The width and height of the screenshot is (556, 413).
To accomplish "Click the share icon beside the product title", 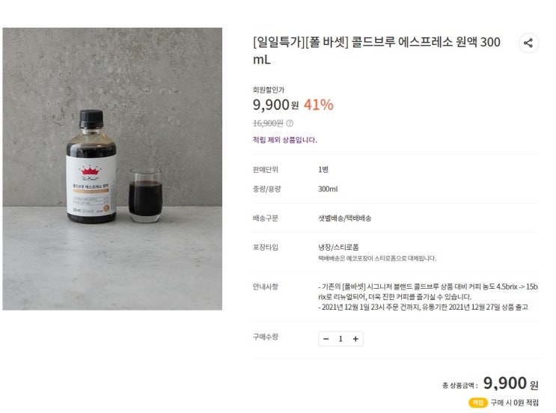I will [528, 43].
